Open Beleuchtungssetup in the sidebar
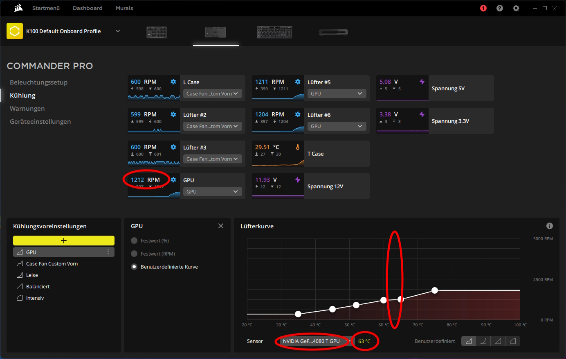Screen dimensions: 566x359 tap(39, 83)
